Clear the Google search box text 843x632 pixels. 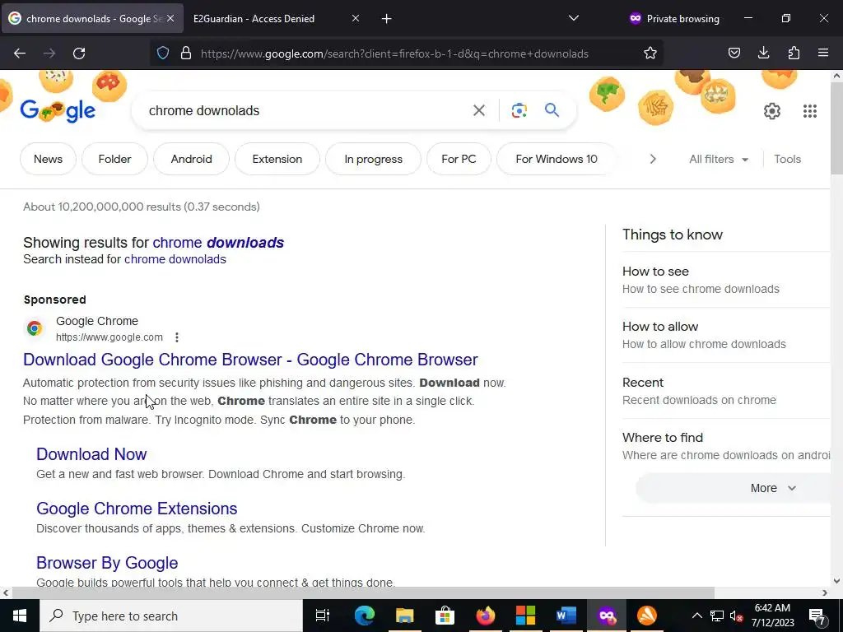point(479,110)
